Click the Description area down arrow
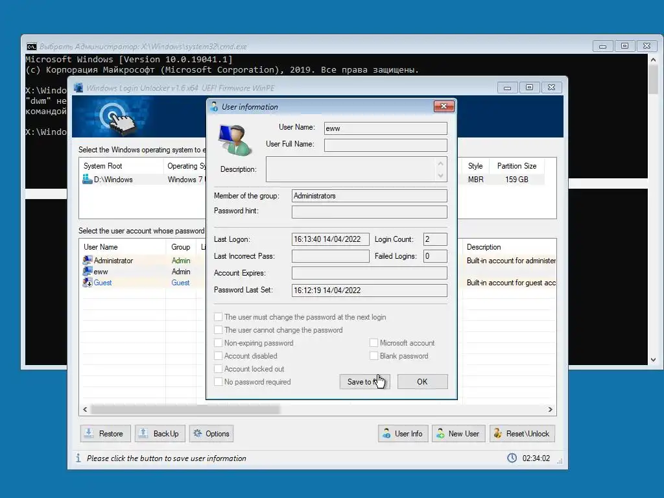Image resolution: width=664 pixels, height=498 pixels. [440, 175]
